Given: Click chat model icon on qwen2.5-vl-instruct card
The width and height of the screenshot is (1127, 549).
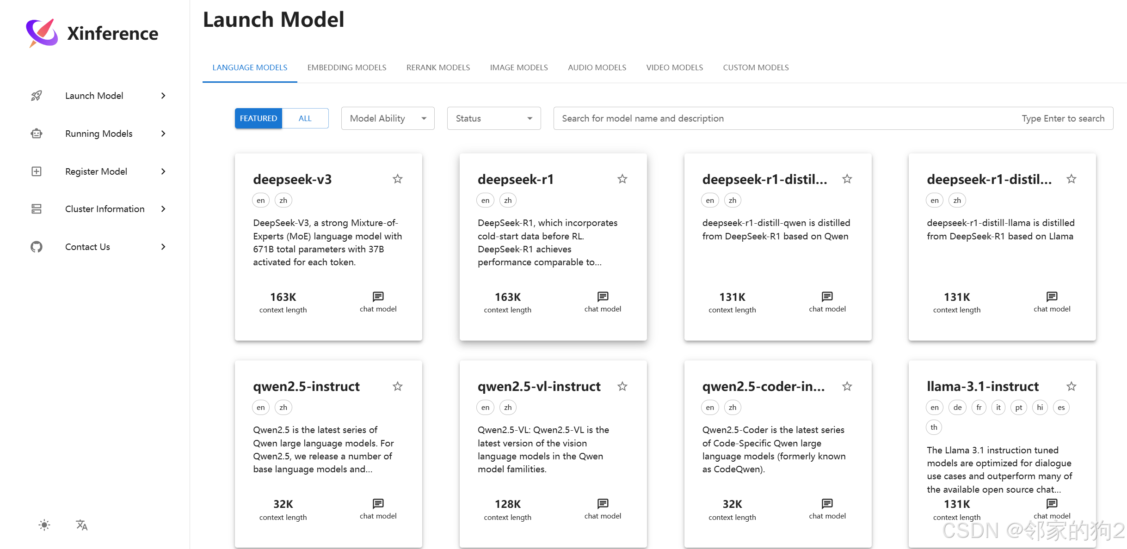Looking at the screenshot, I should pos(603,503).
